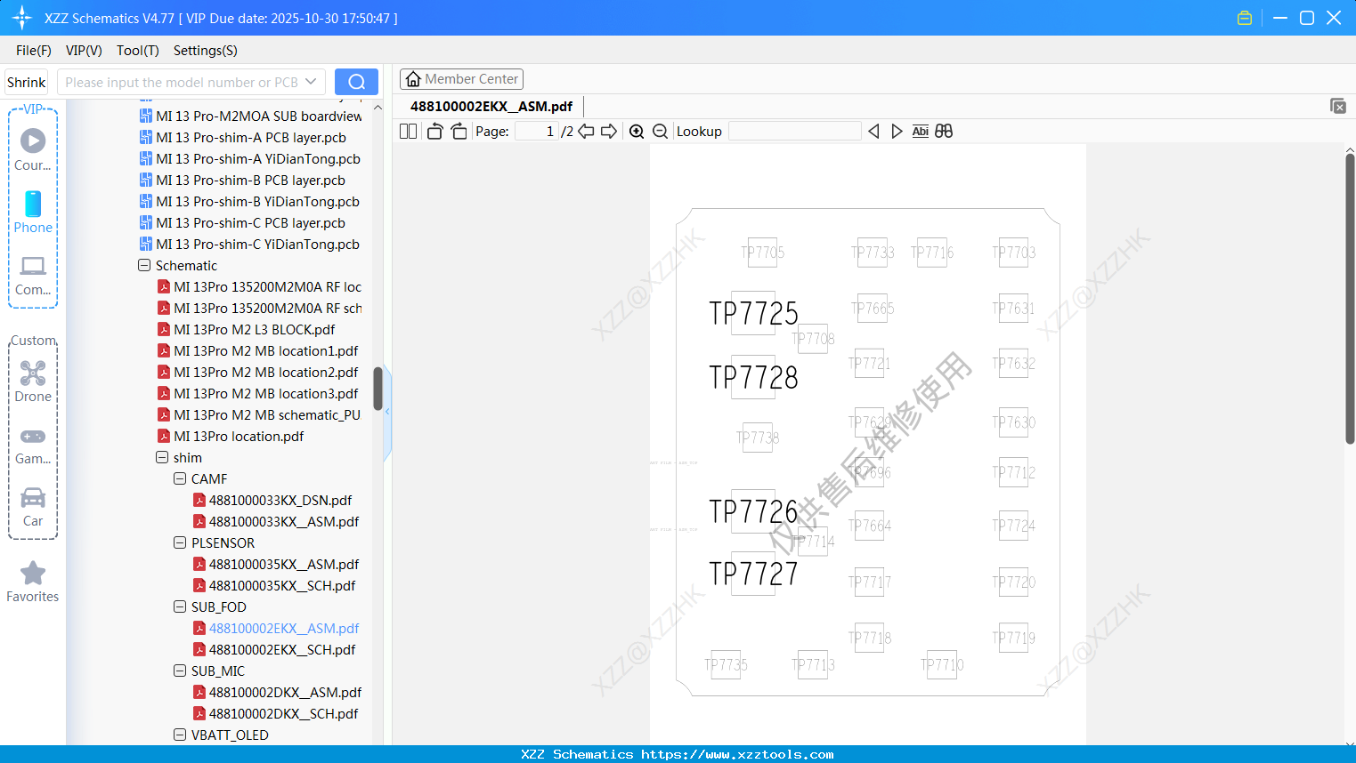Jump to next Lookup result
The height and width of the screenshot is (763, 1356).
(x=897, y=132)
